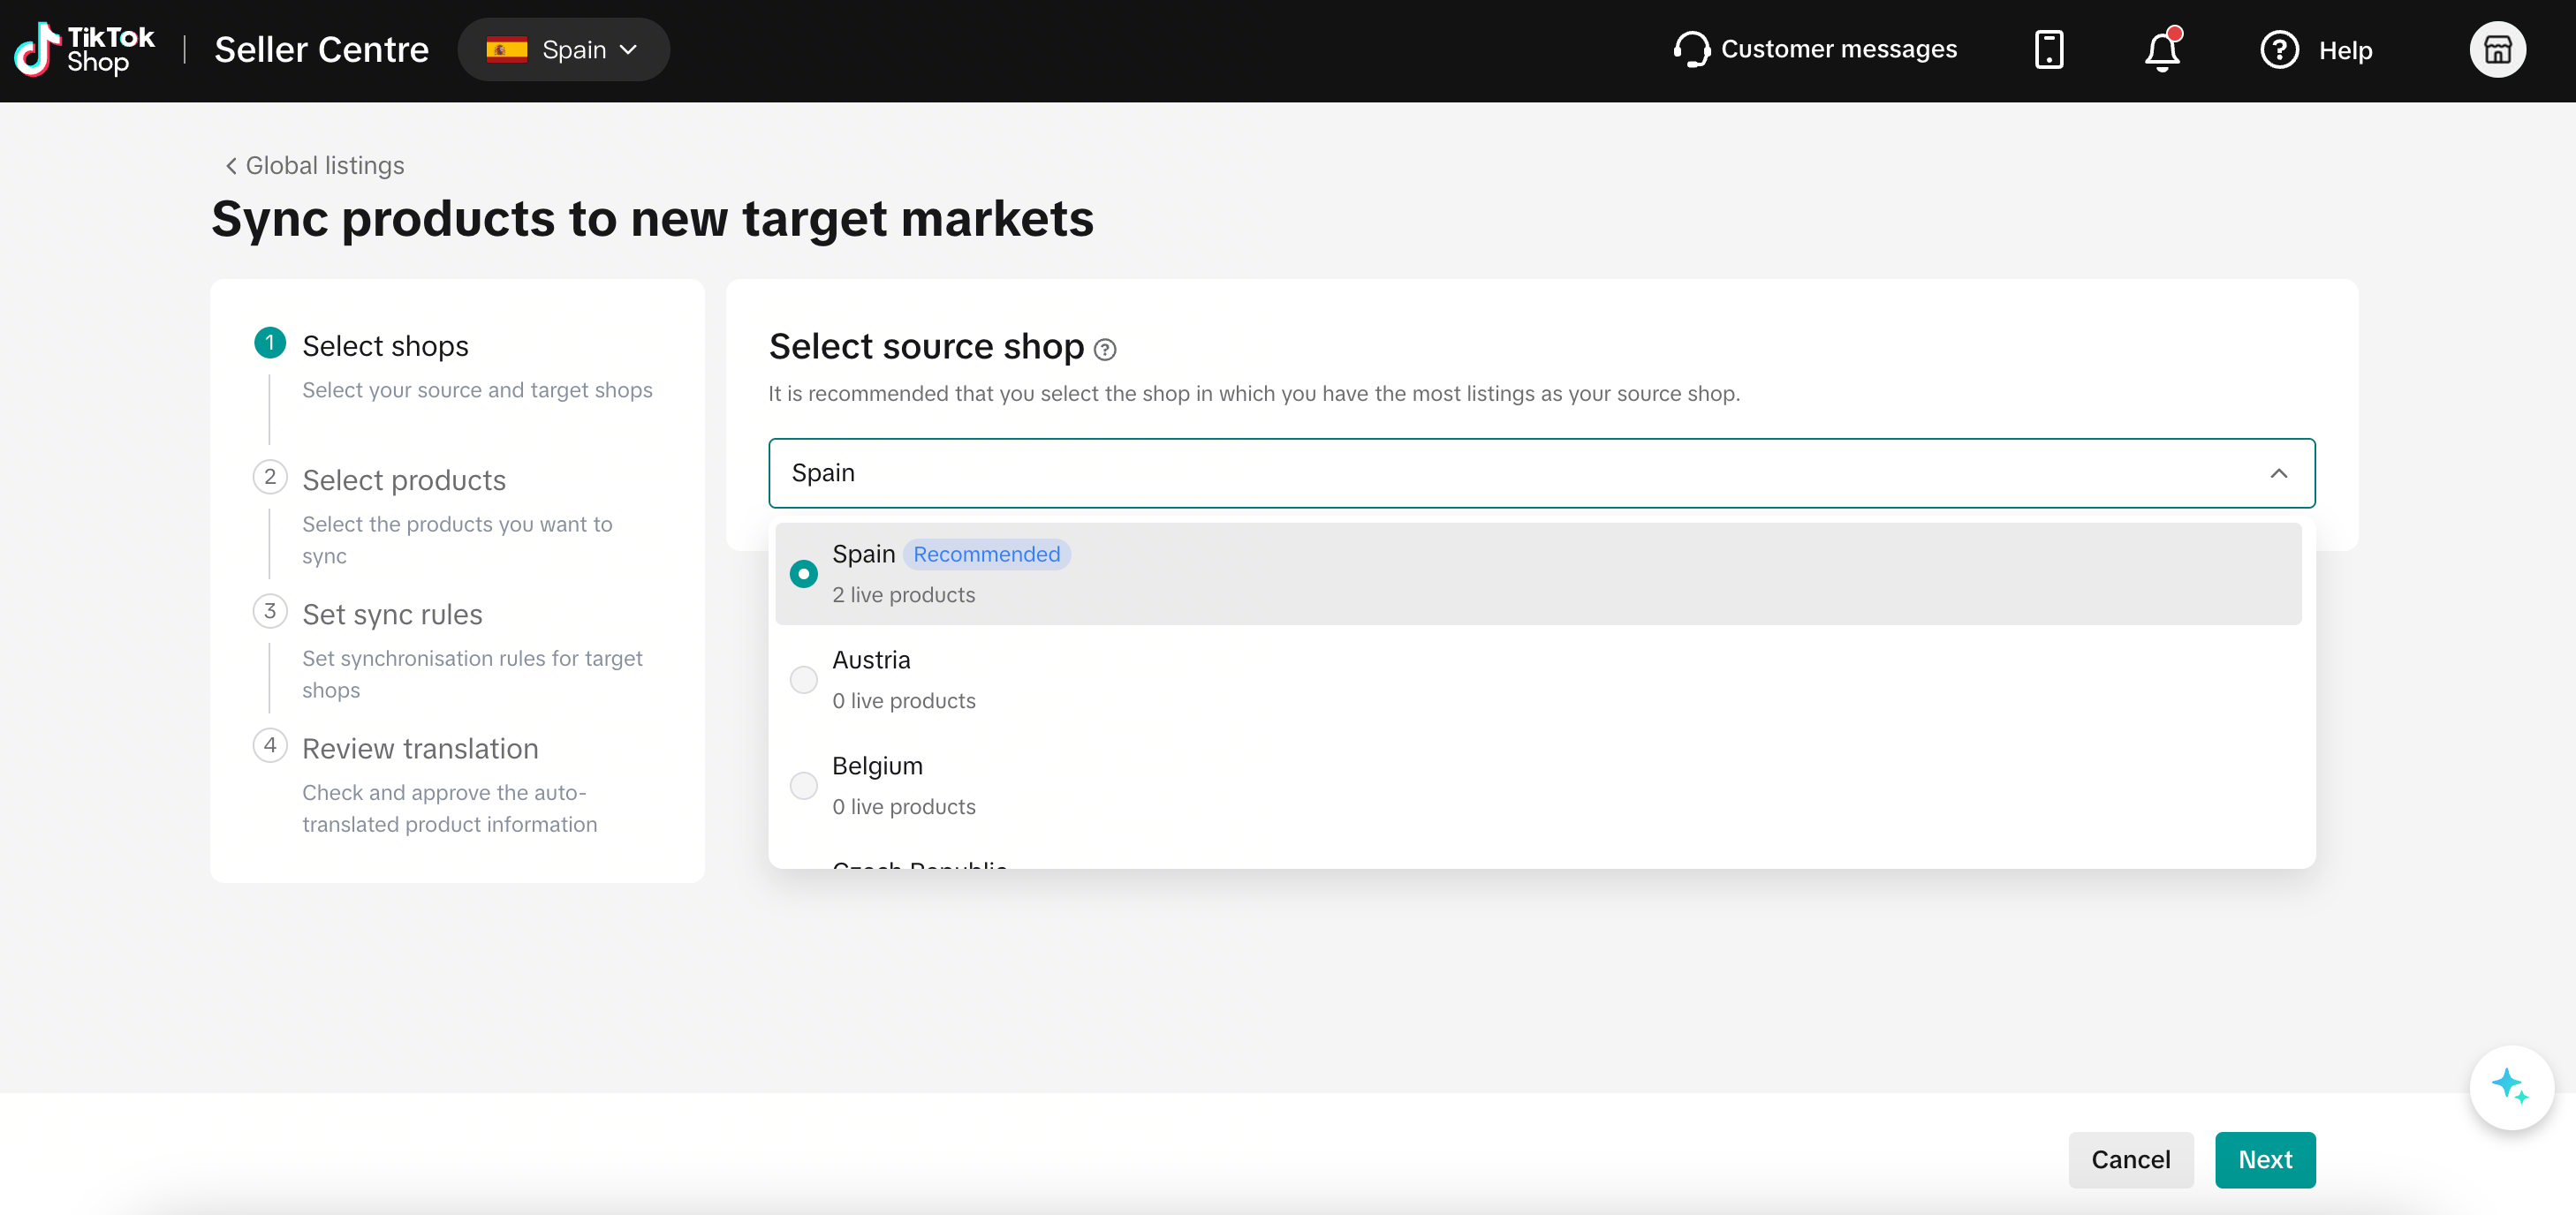Click '0 live products' under Austria
Image resolution: width=2576 pixels, height=1215 pixels.
(903, 700)
